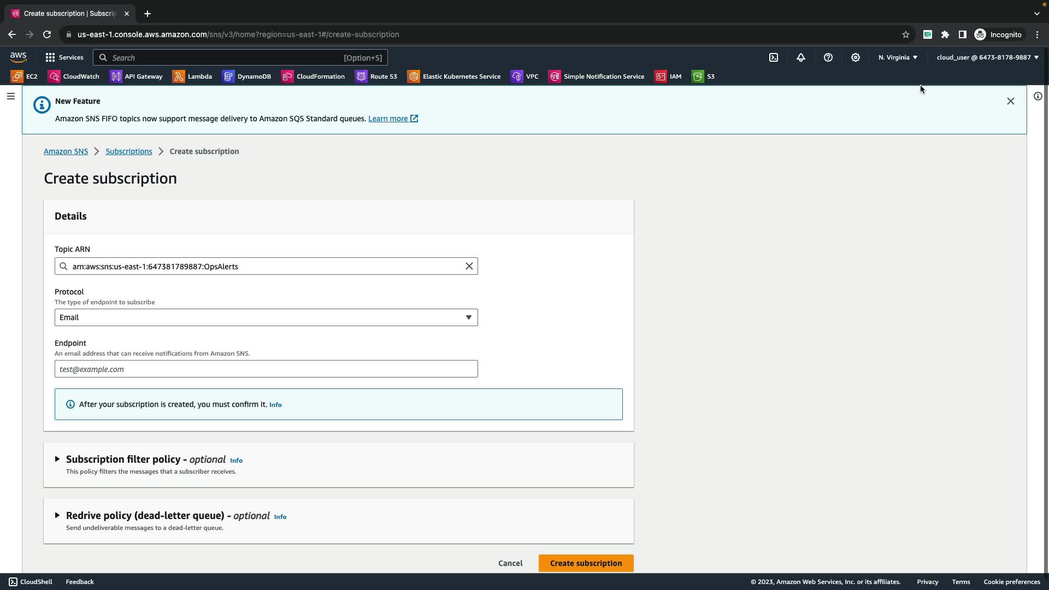1049x590 pixels.
Task: Open the Route 53 service shortcut
Action: (376, 76)
